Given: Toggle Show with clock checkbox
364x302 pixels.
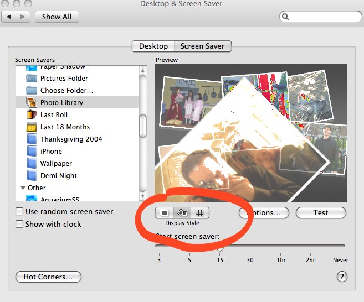Looking at the screenshot, I should tap(20, 224).
